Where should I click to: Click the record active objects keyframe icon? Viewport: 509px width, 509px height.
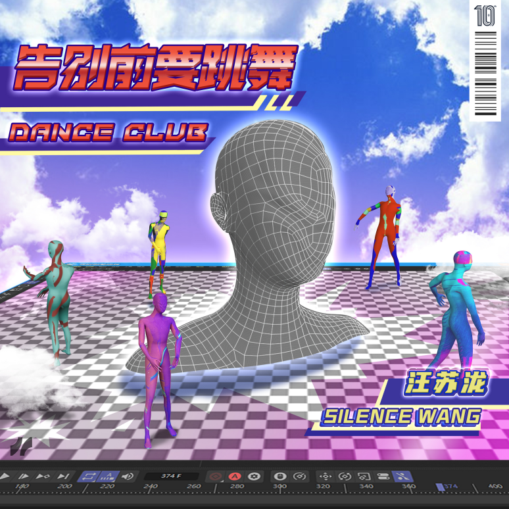tap(216, 477)
